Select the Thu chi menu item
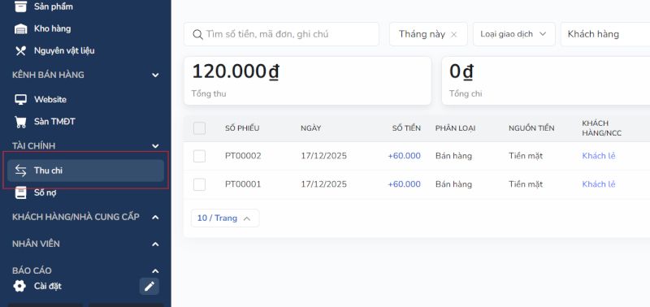 [x=85, y=171]
